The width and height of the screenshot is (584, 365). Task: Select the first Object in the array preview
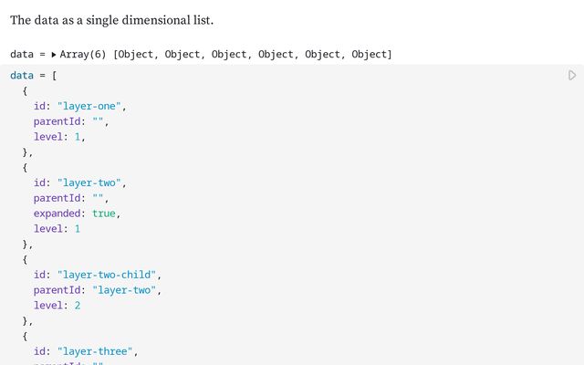tap(137, 55)
